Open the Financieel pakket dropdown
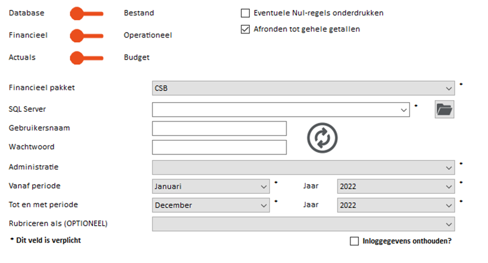 (304, 88)
